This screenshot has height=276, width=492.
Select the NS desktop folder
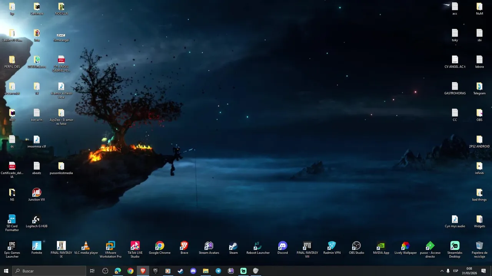[x=12, y=195]
